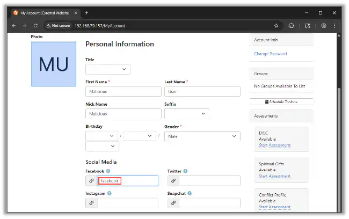Start the DISC assessment
This screenshot has width=349, height=219.
pyautogui.click(x=275, y=145)
